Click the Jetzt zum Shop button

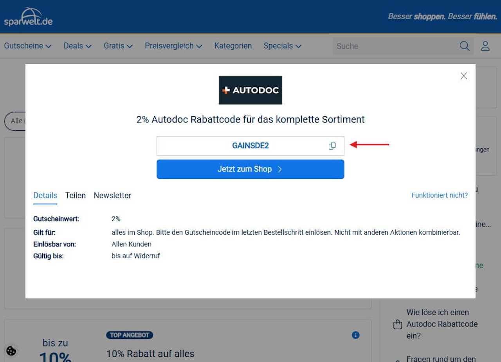250,169
